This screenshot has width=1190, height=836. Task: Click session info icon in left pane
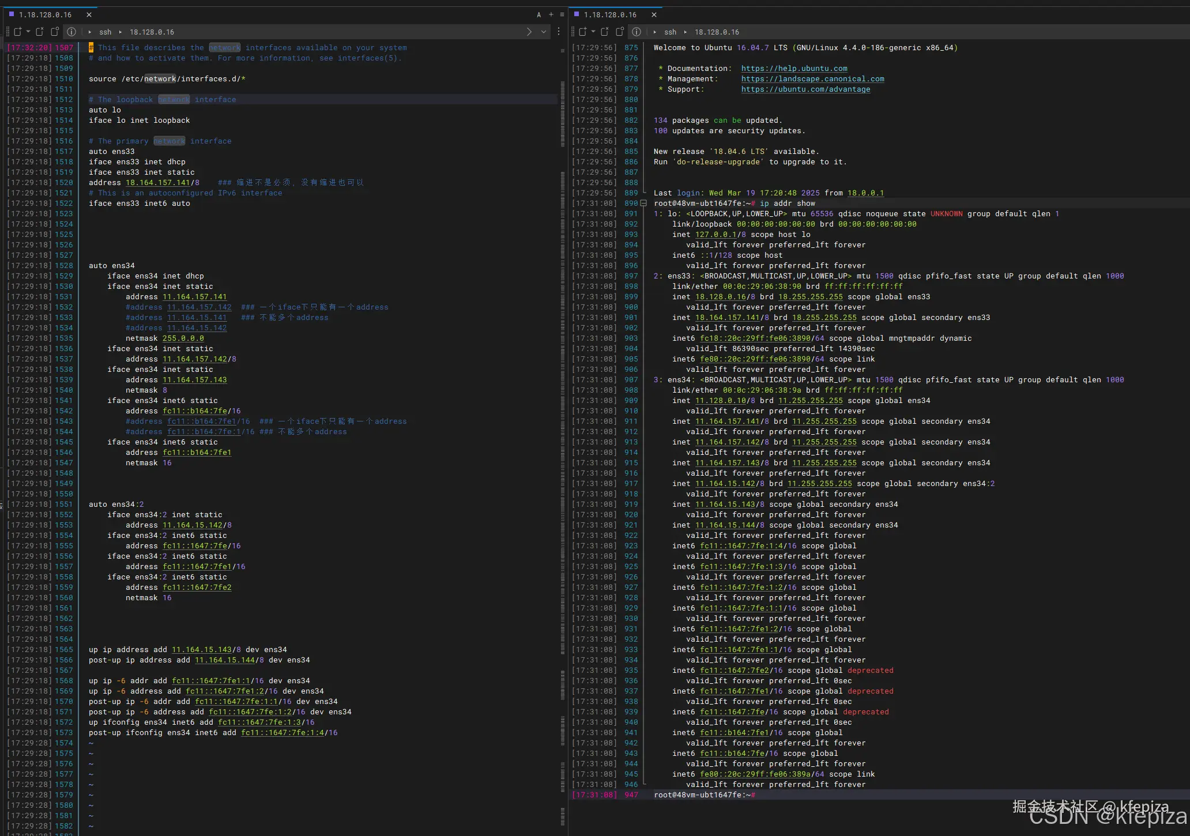pos(71,32)
